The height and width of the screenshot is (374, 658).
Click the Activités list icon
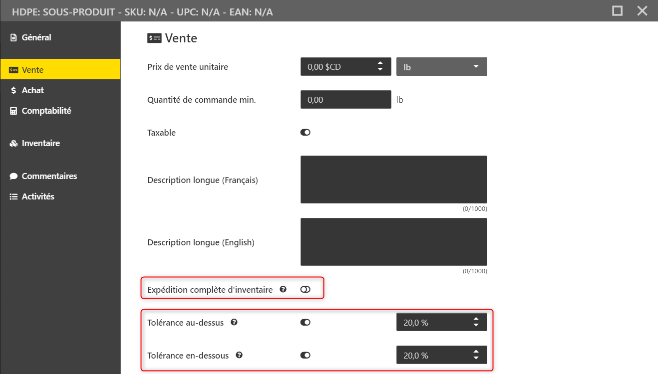point(13,196)
